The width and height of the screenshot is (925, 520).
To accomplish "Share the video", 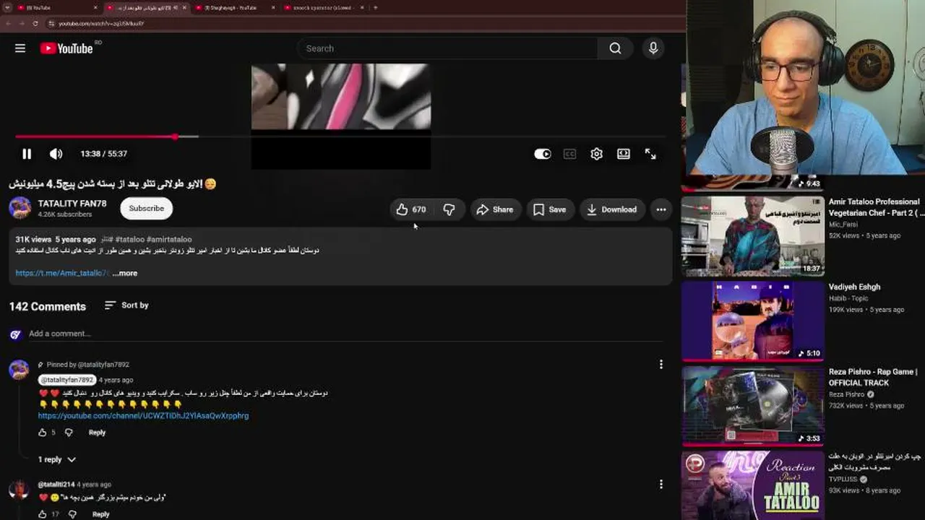I will pos(495,209).
